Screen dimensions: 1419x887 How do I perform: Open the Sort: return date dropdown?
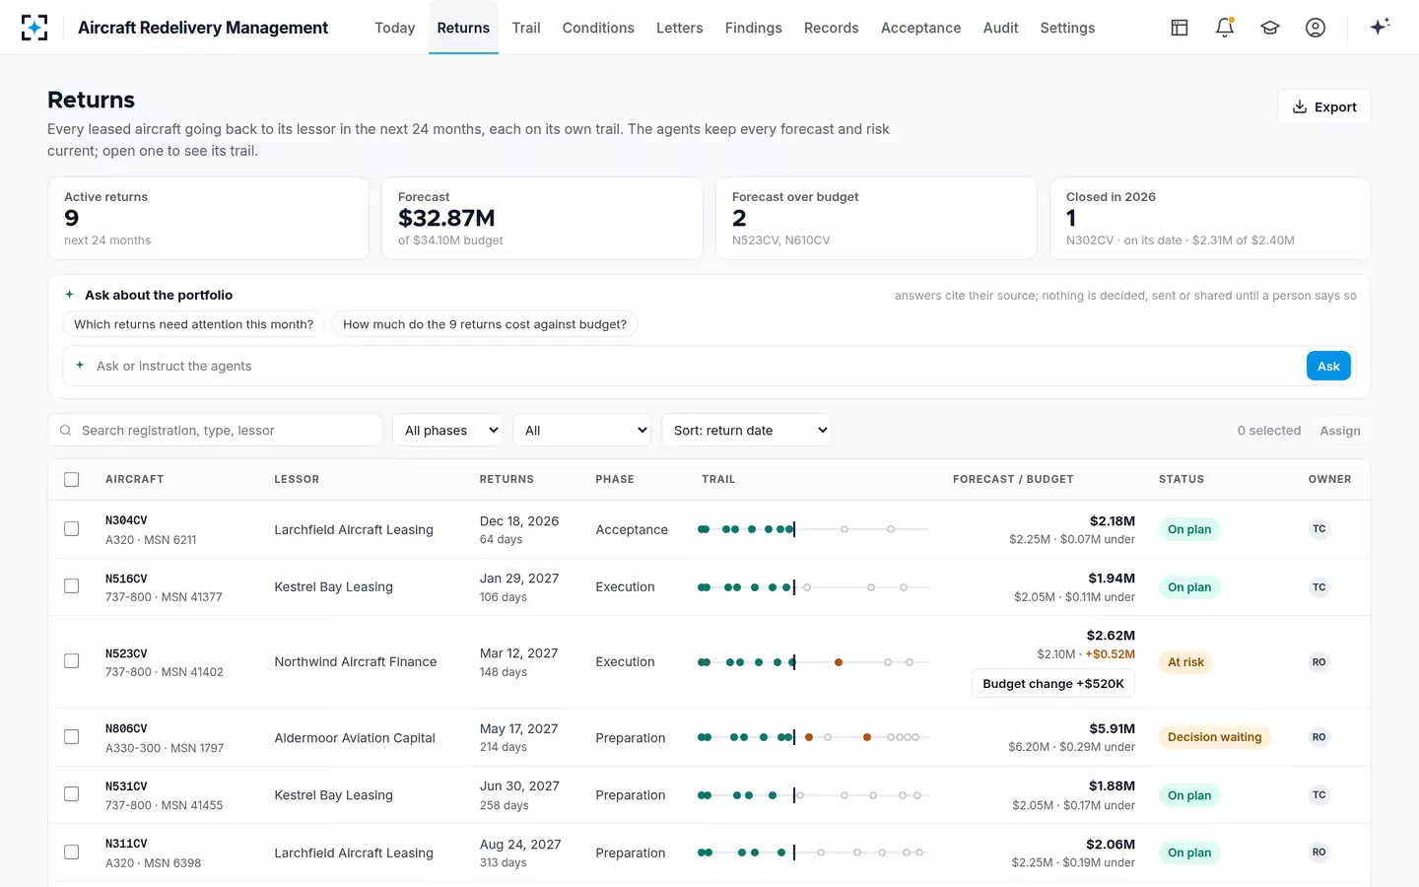[746, 430]
